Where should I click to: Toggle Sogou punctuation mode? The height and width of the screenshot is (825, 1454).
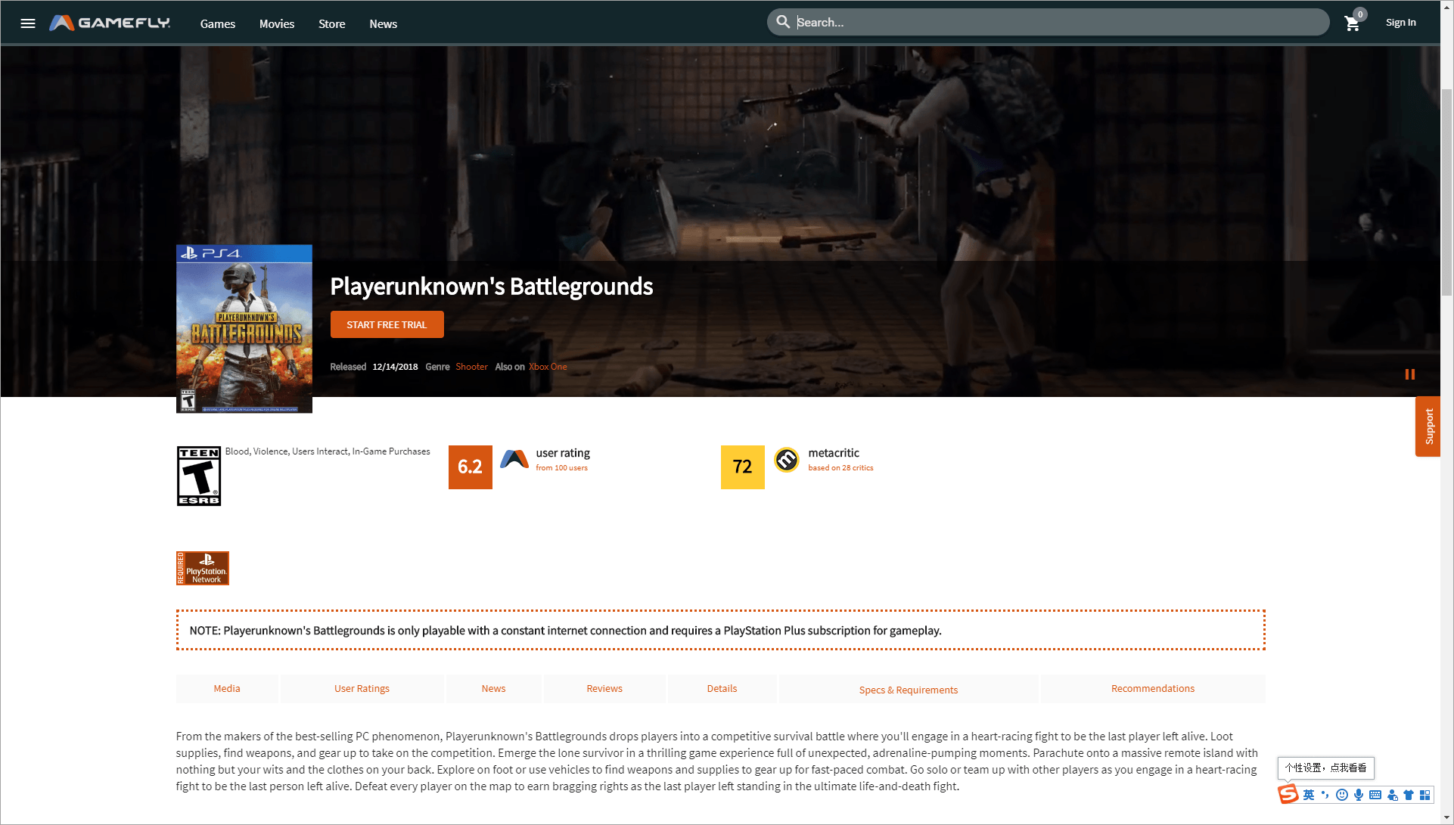coord(1325,795)
